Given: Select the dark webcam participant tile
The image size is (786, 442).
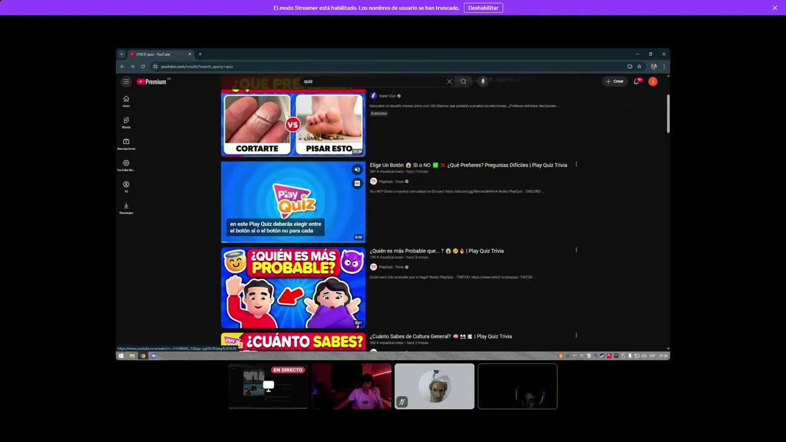Looking at the screenshot, I should pyautogui.click(x=517, y=386).
